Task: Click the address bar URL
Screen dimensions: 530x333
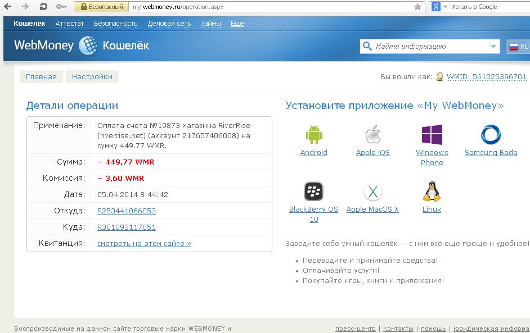Action: coord(178,7)
